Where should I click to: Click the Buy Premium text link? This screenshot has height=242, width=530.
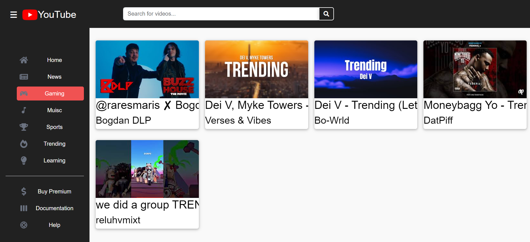pos(55,191)
